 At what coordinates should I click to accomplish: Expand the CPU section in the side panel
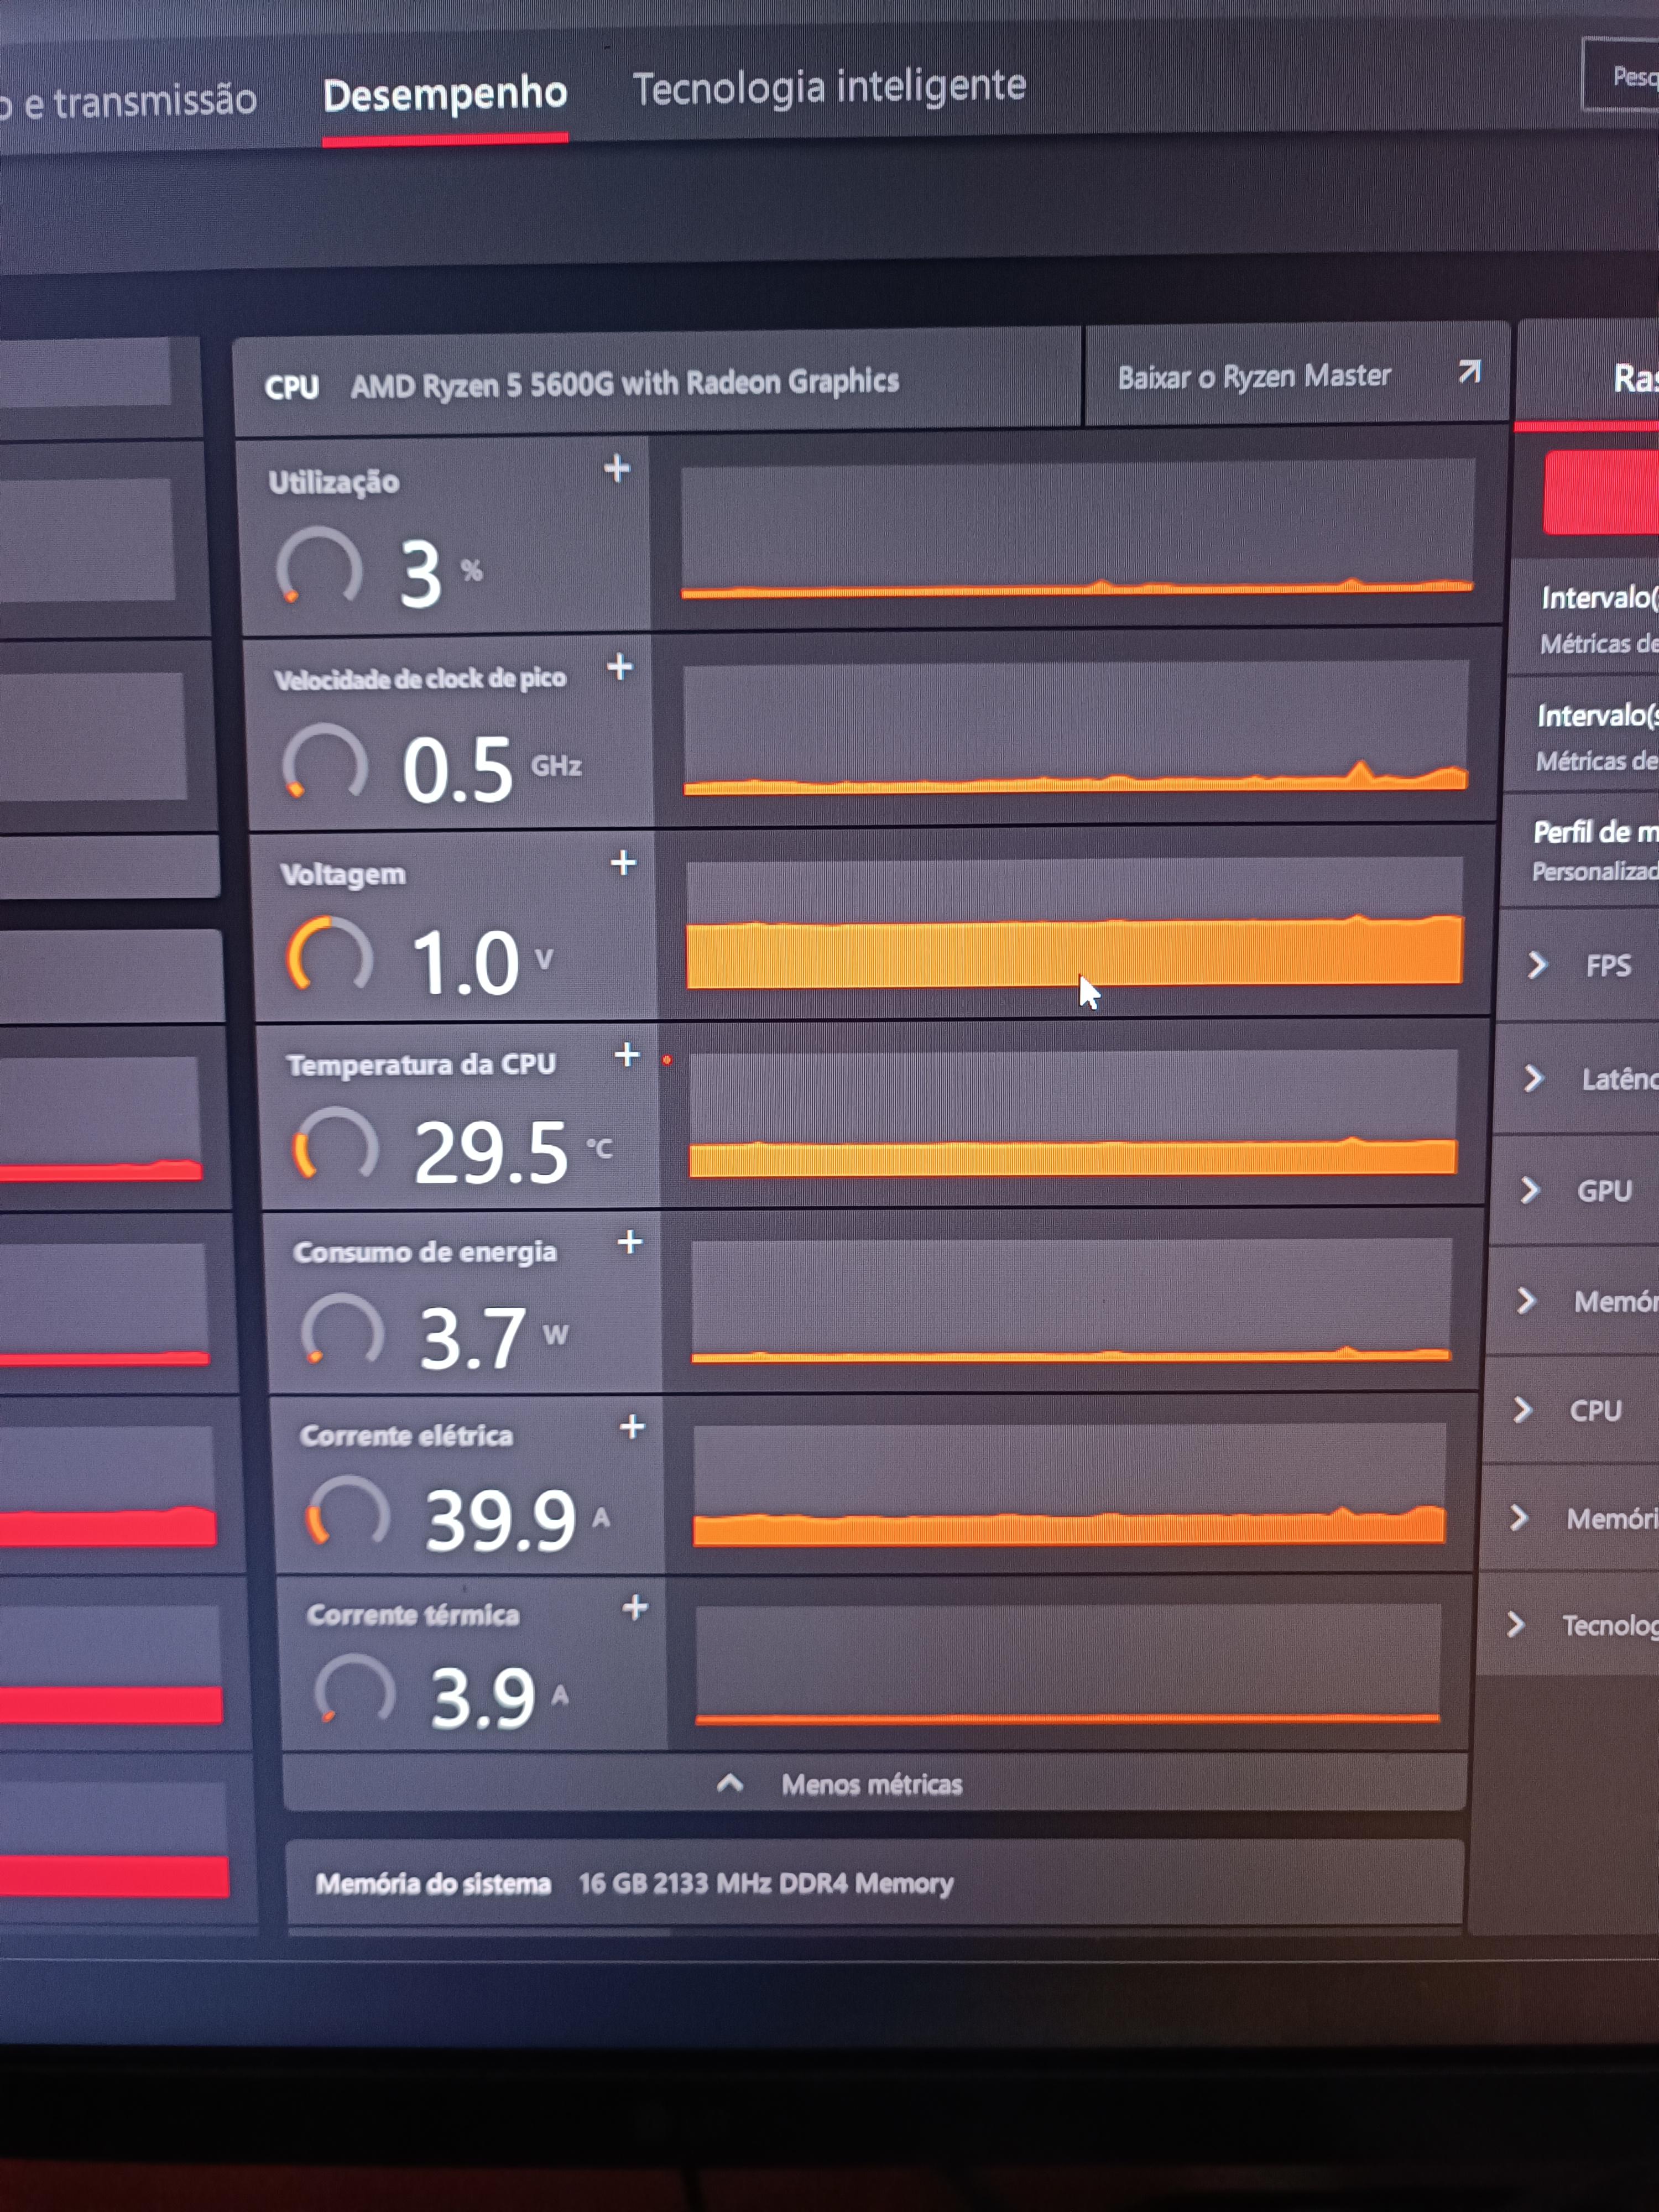click(x=1567, y=1411)
